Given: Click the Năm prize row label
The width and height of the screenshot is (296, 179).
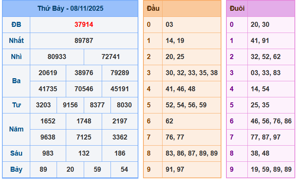Looking at the screenshot, I should [16, 129].
